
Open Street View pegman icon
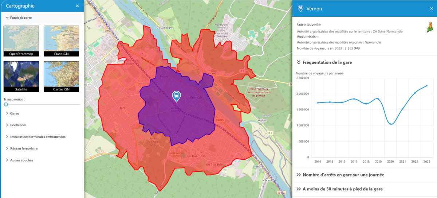(430, 27)
